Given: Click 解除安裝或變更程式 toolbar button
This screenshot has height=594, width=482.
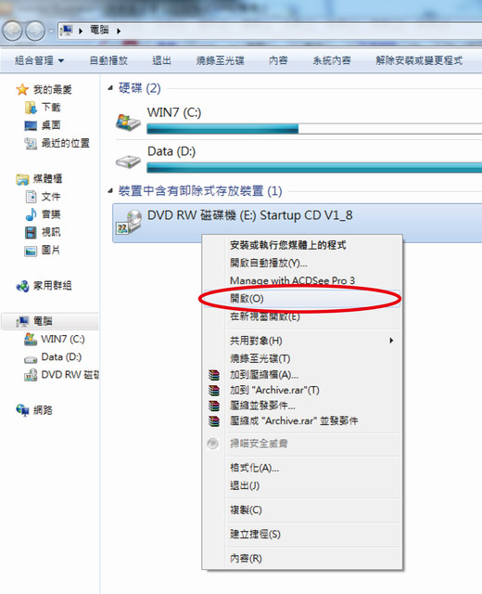Looking at the screenshot, I should (419, 60).
